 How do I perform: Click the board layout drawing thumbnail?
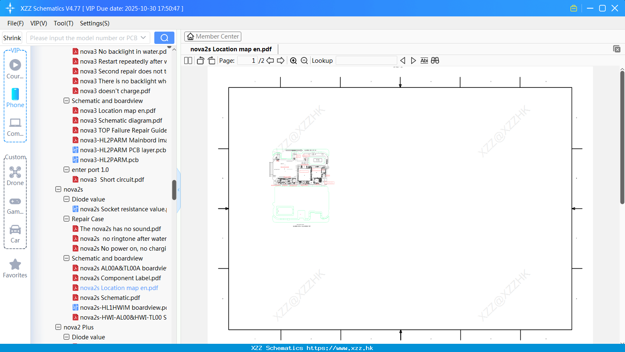tap(301, 187)
